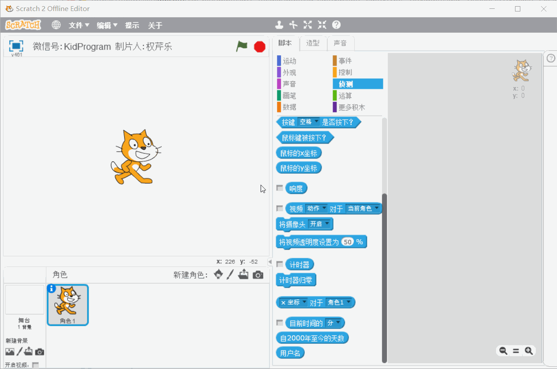Viewport: 557px width, 369px height.
Task: Create new sprite from camera
Action: coord(258,275)
